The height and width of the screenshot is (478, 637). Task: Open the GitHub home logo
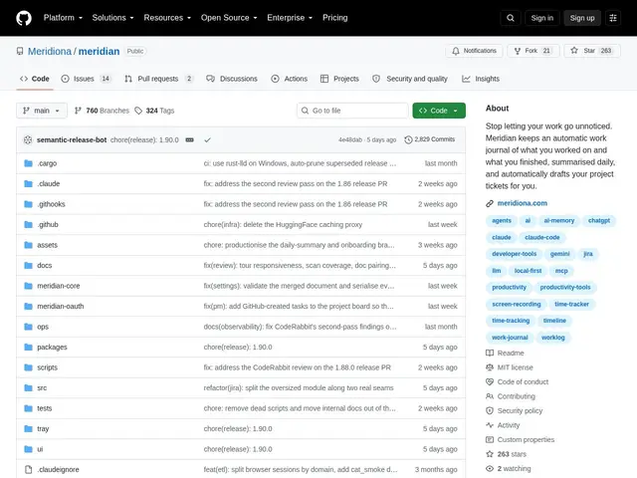click(x=24, y=18)
